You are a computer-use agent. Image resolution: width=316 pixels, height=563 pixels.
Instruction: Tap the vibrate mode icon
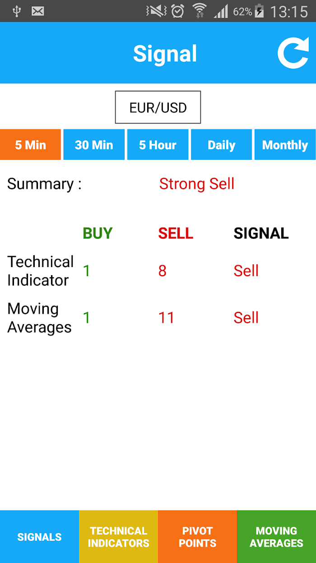(x=157, y=11)
